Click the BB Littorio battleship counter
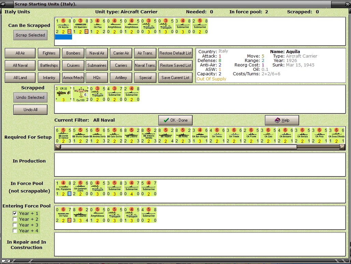The height and width of the screenshot is (264, 351). point(132,135)
